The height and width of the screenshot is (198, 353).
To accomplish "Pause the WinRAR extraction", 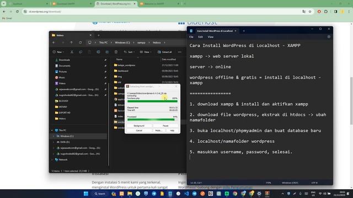I will (x=165, y=126).
